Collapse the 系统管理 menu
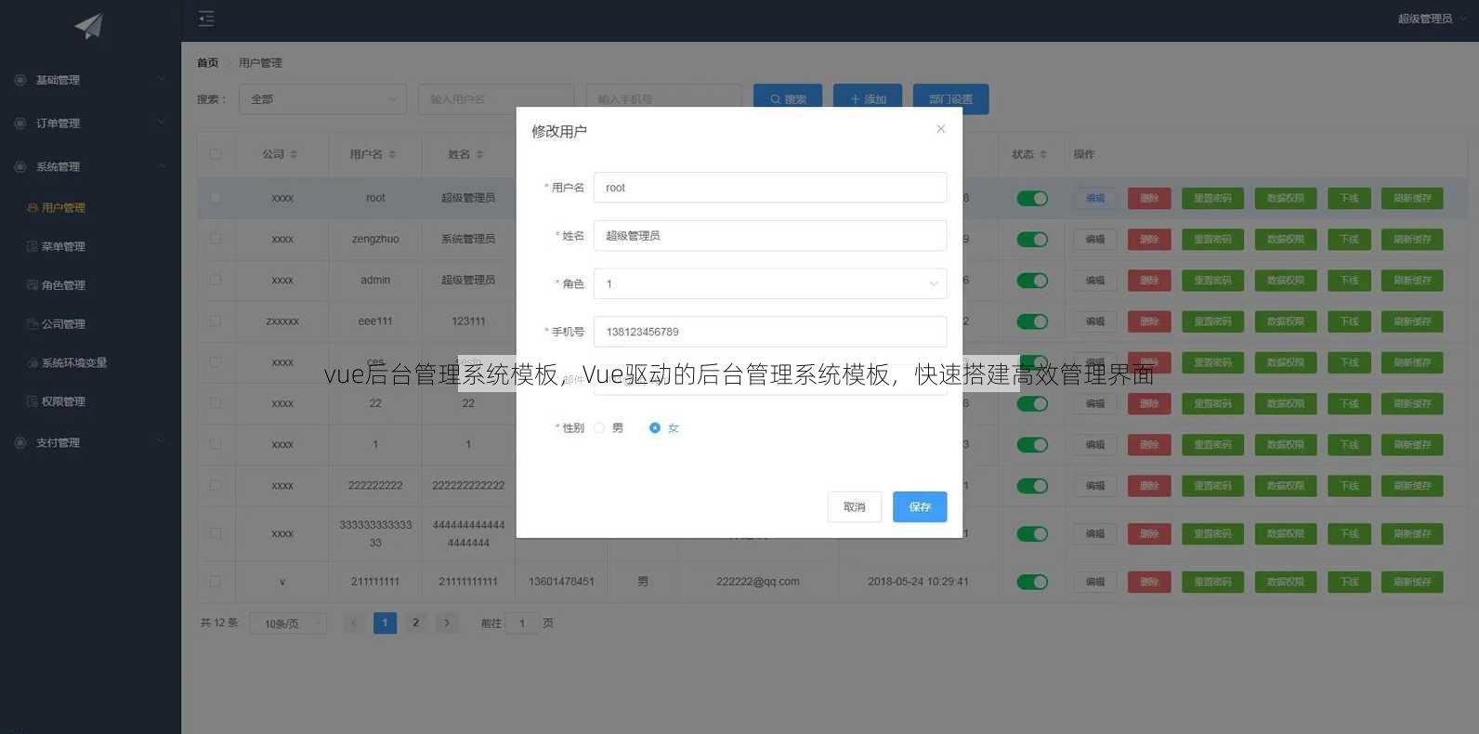The height and width of the screenshot is (734, 1479). click(x=90, y=166)
